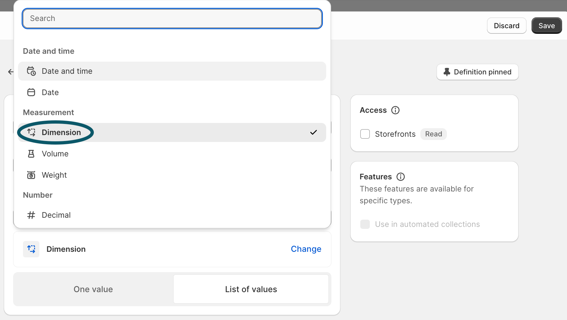Select the One value option
The image size is (567, 320).
(x=93, y=289)
